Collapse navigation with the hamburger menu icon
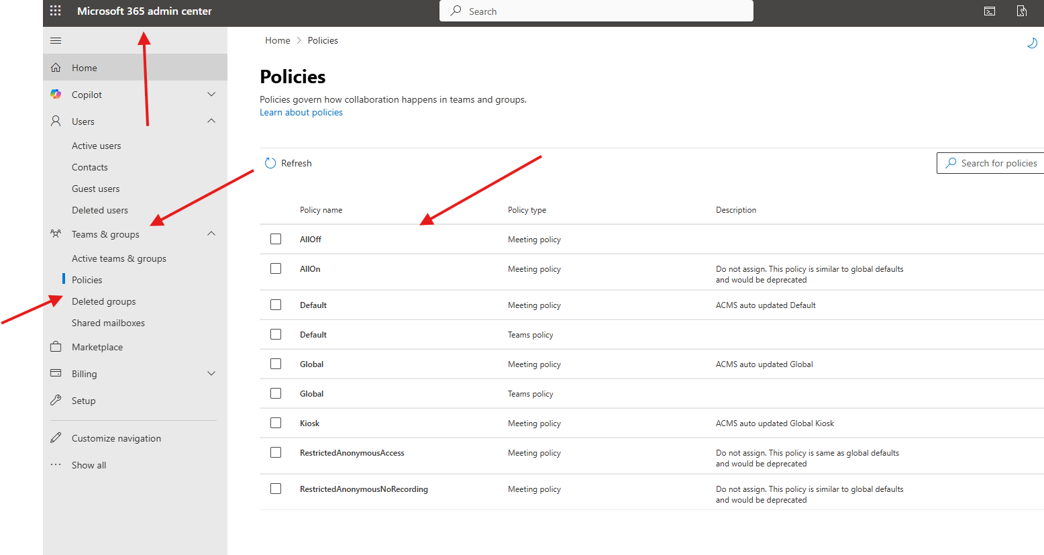This screenshot has height=555, width=1044. coord(56,41)
